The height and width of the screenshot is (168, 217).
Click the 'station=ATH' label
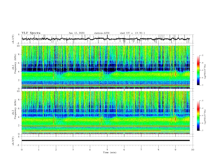point(102,33)
